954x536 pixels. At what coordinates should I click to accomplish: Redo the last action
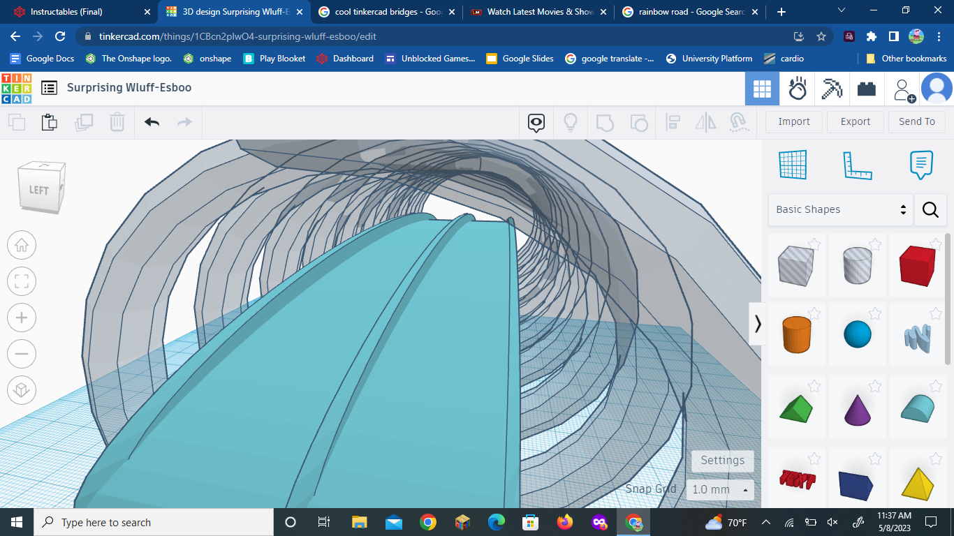[x=184, y=121]
